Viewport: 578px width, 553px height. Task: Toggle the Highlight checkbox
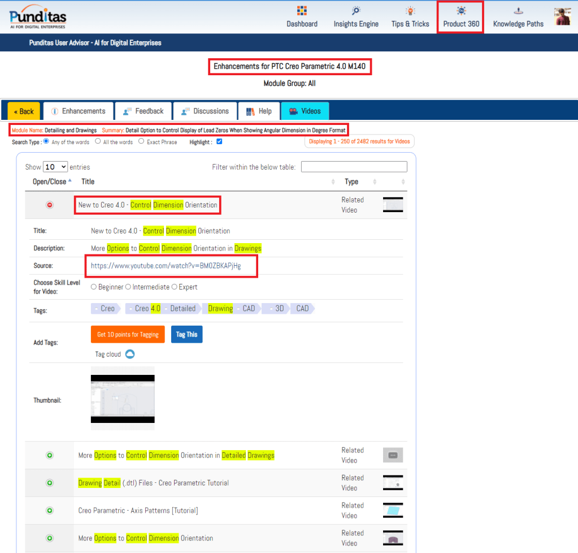(219, 142)
